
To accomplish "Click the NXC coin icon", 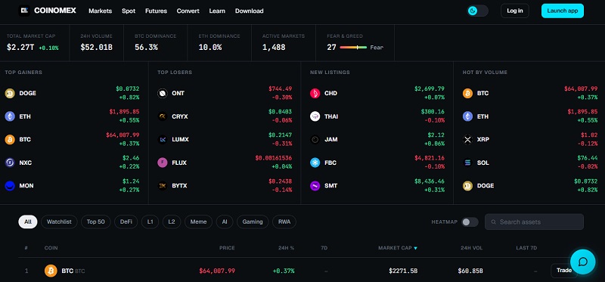I will (10, 163).
